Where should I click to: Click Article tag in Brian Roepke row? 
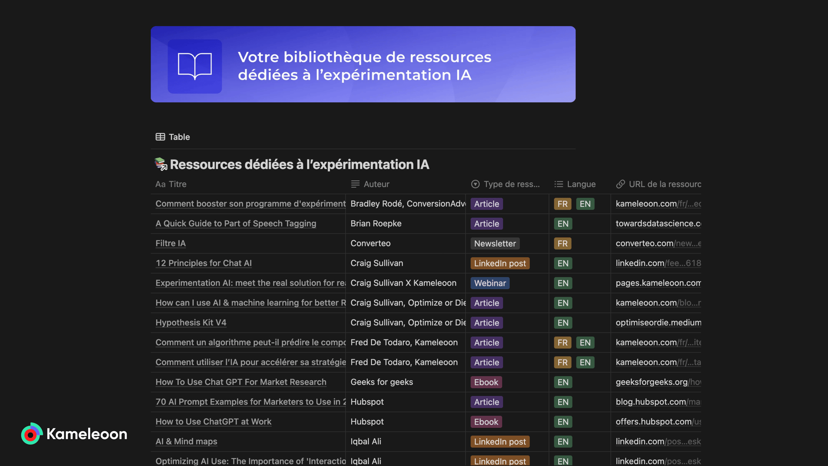[x=486, y=224]
